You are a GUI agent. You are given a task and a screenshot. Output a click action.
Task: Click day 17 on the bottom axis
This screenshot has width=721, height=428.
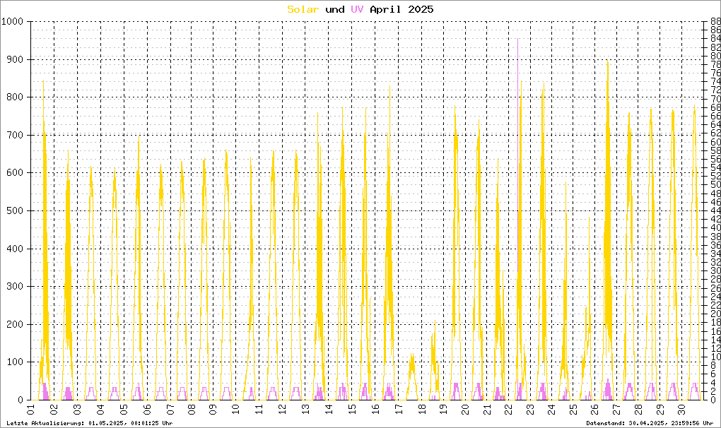pos(397,409)
